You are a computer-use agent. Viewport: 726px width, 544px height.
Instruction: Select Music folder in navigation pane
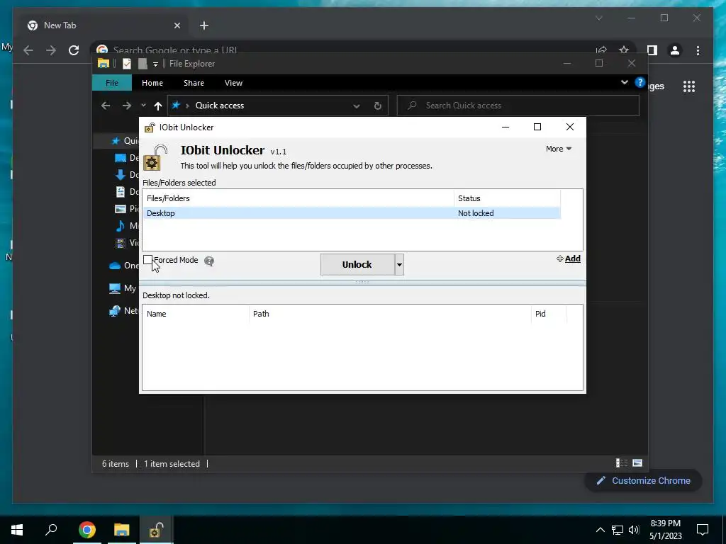[x=126, y=226]
